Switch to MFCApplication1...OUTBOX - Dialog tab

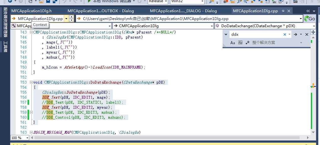[x=101, y=11]
